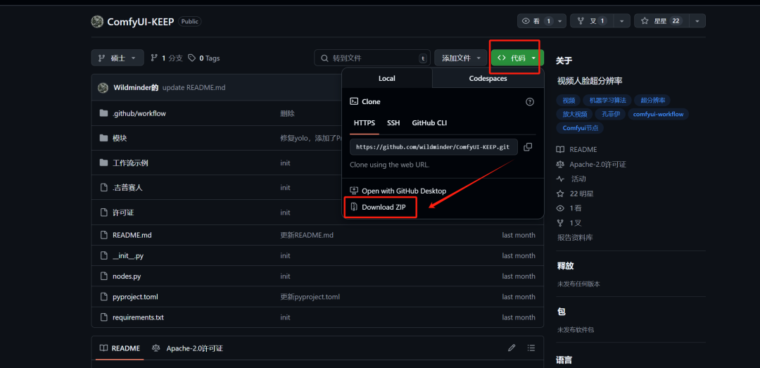
Task: Switch to the Local tab
Action: (387, 78)
